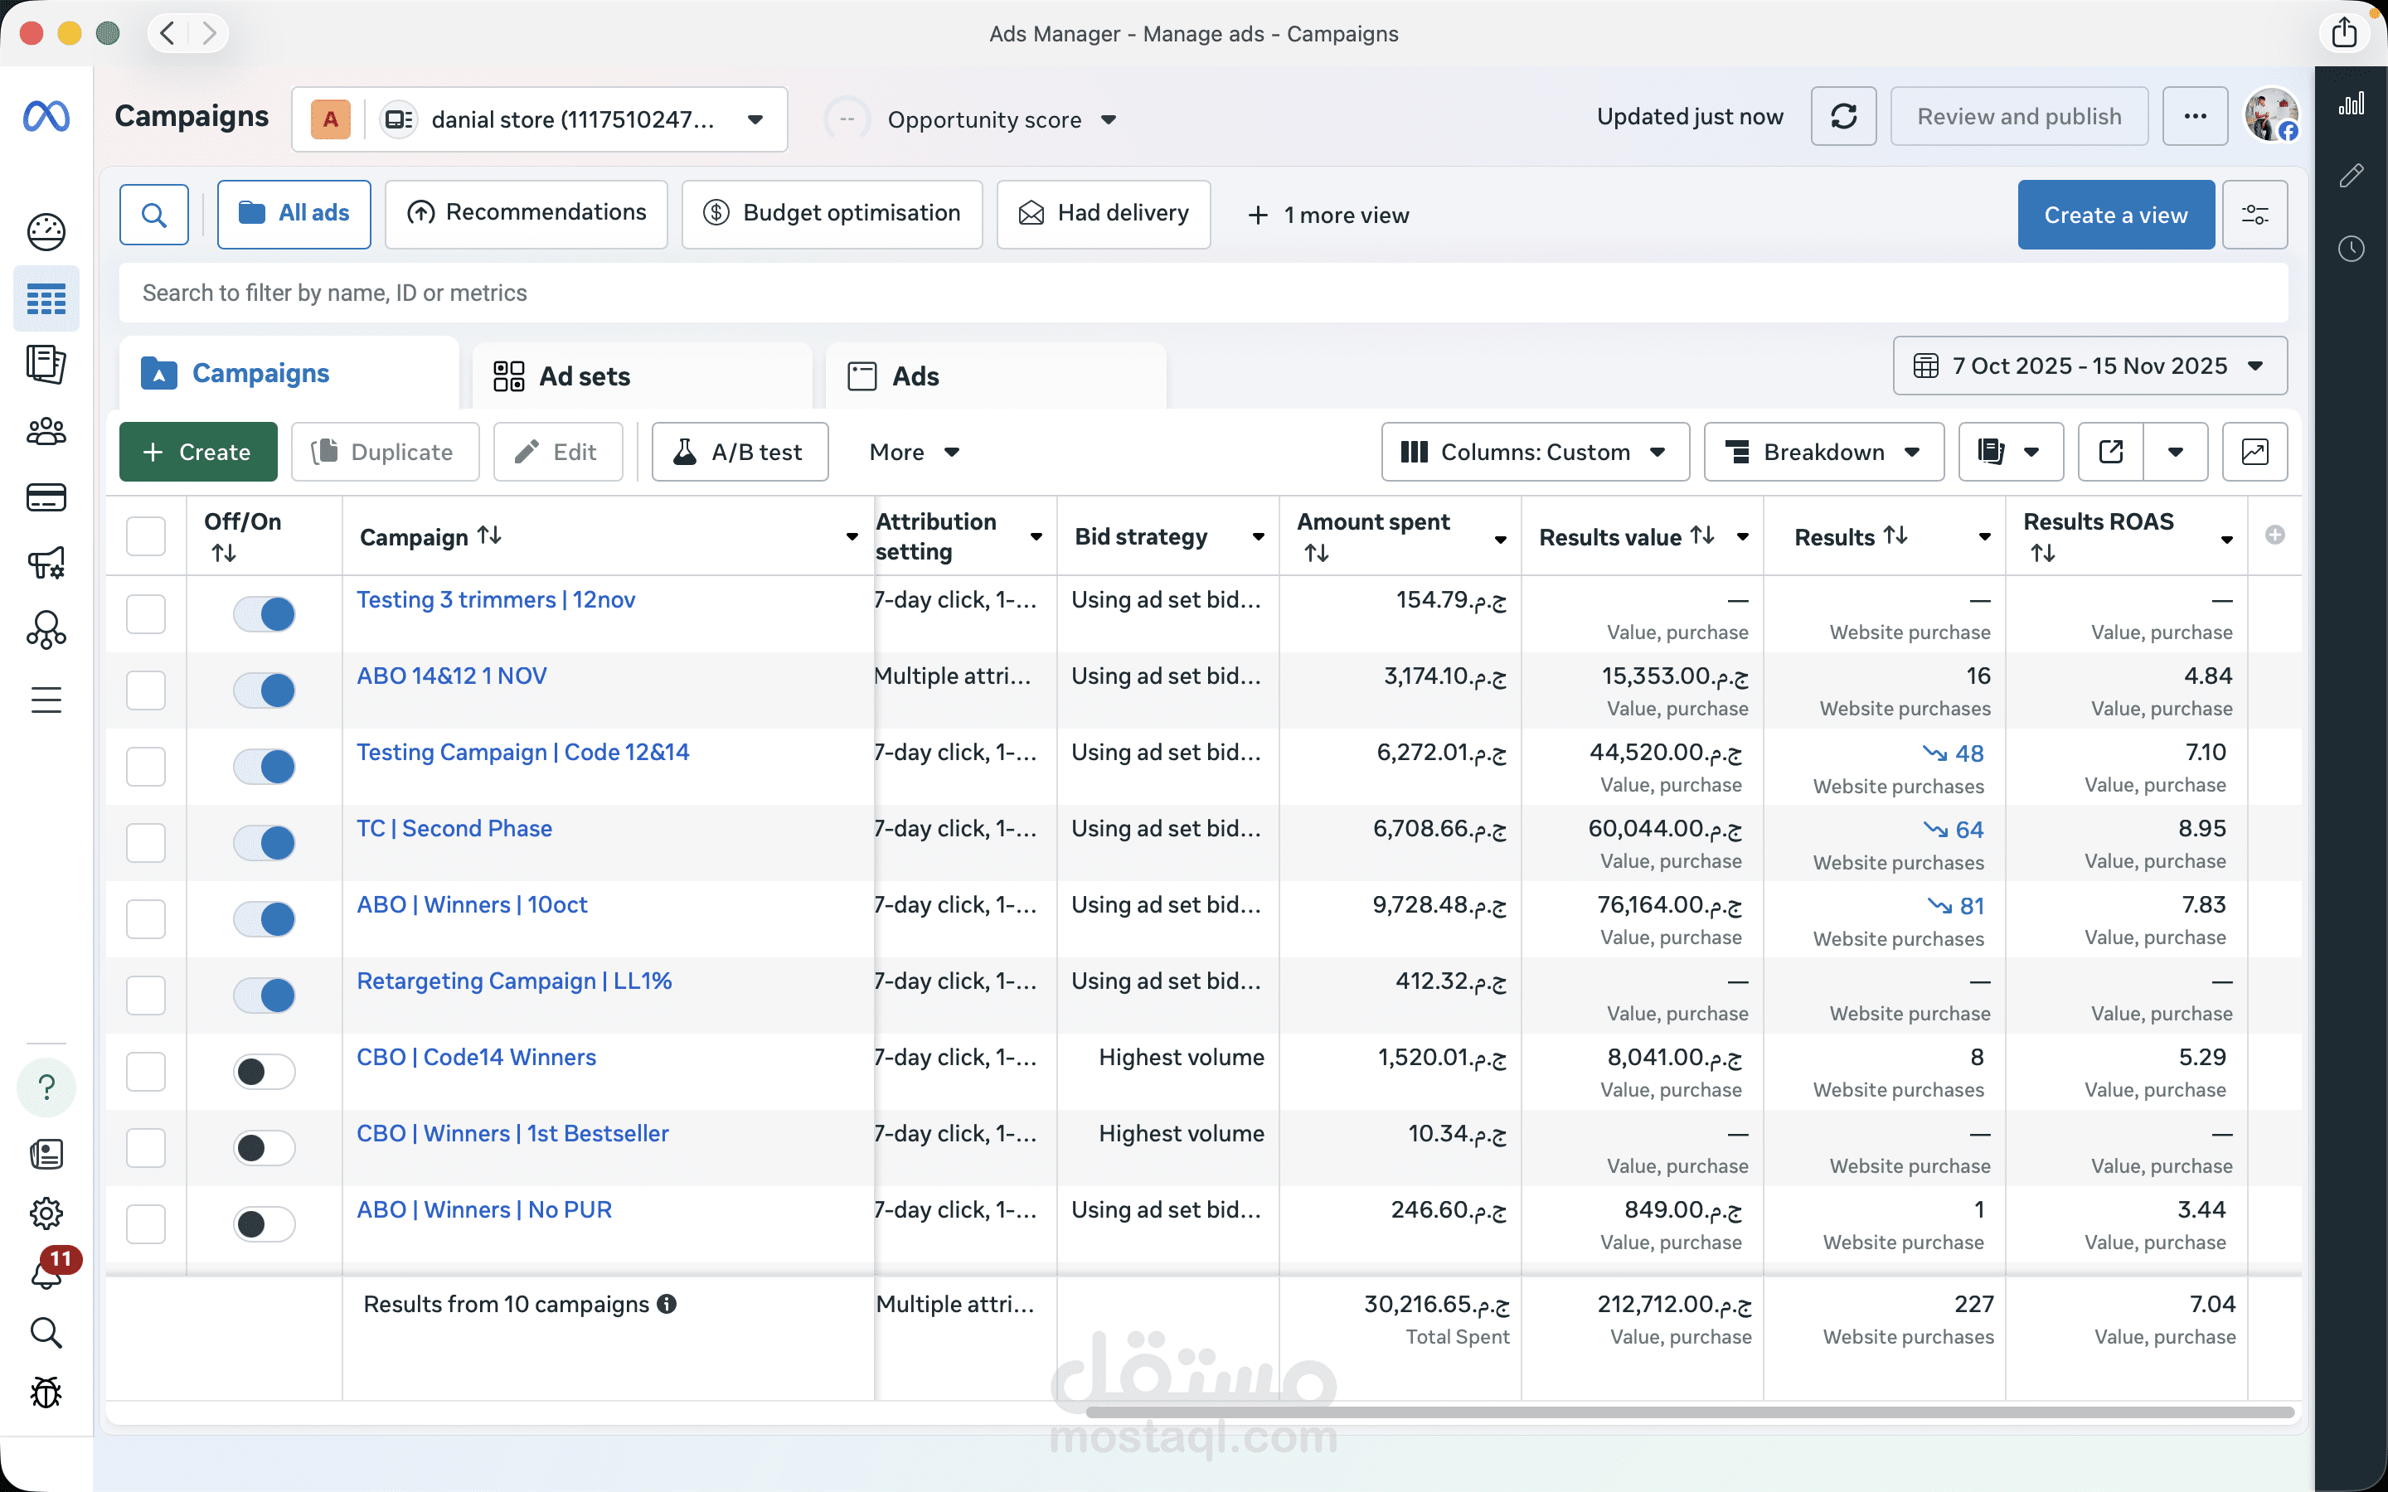This screenshot has width=2388, height=1492.
Task: Turn off the ABO 14&12 1 NOV campaign
Action: click(x=265, y=690)
